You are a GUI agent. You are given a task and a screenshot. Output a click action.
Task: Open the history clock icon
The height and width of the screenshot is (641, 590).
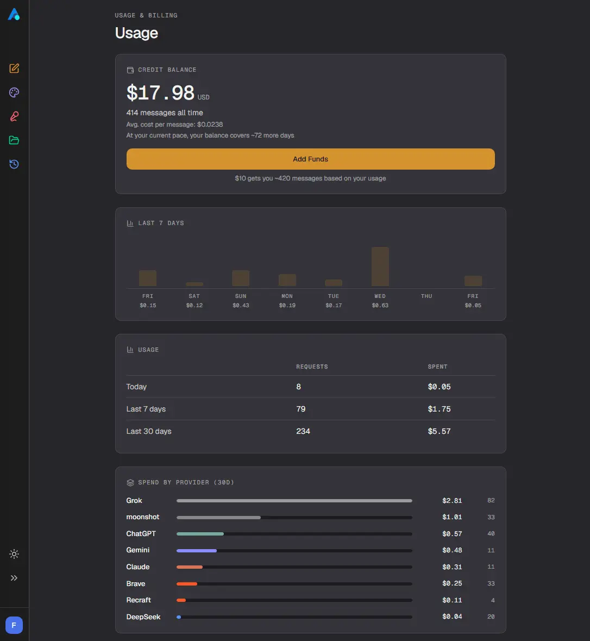coord(14,164)
